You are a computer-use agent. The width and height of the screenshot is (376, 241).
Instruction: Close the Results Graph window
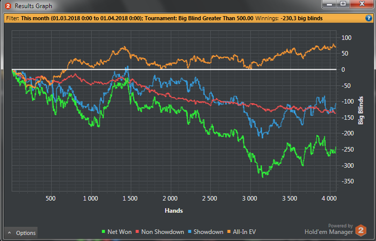[x=362, y=4]
